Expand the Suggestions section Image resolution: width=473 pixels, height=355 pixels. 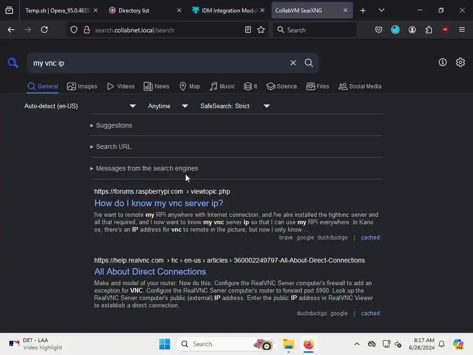click(111, 125)
